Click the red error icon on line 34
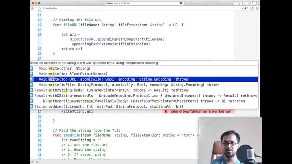The image size is (292, 164). click(166, 111)
